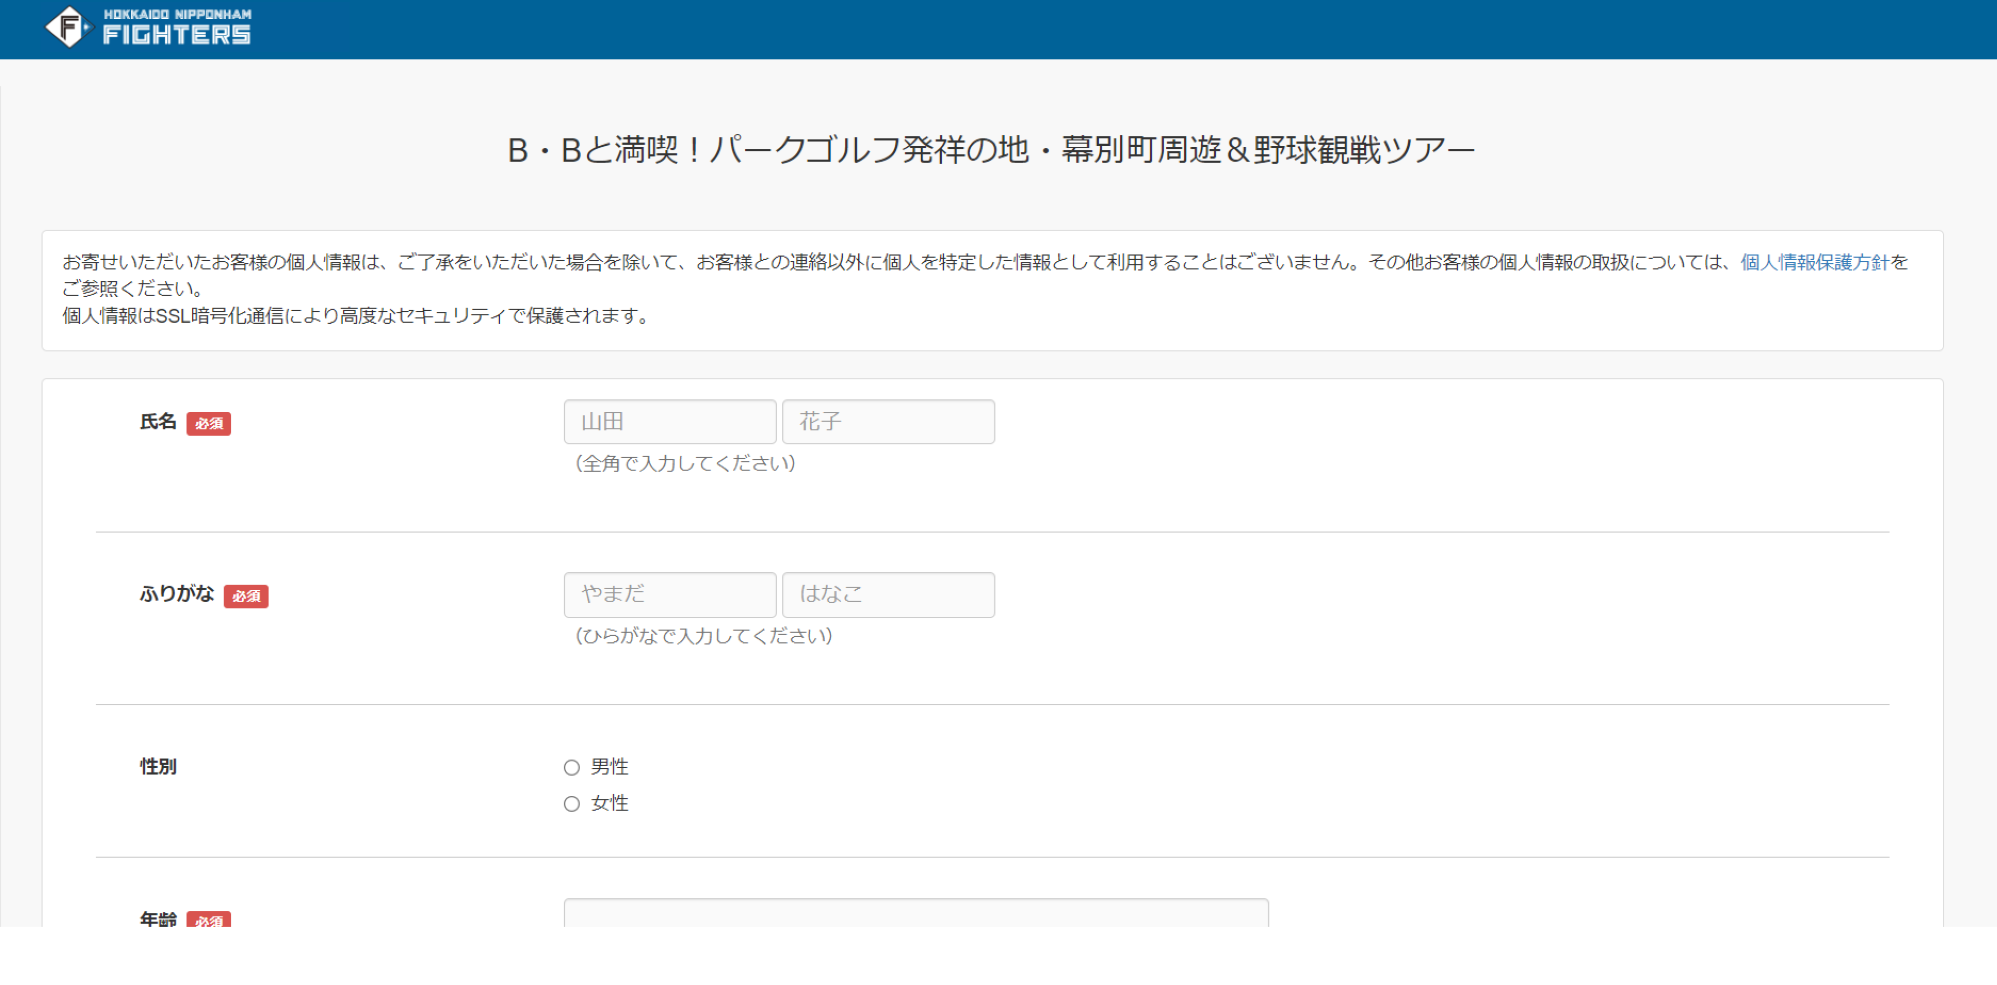Select the 女性 radio button

point(571,803)
